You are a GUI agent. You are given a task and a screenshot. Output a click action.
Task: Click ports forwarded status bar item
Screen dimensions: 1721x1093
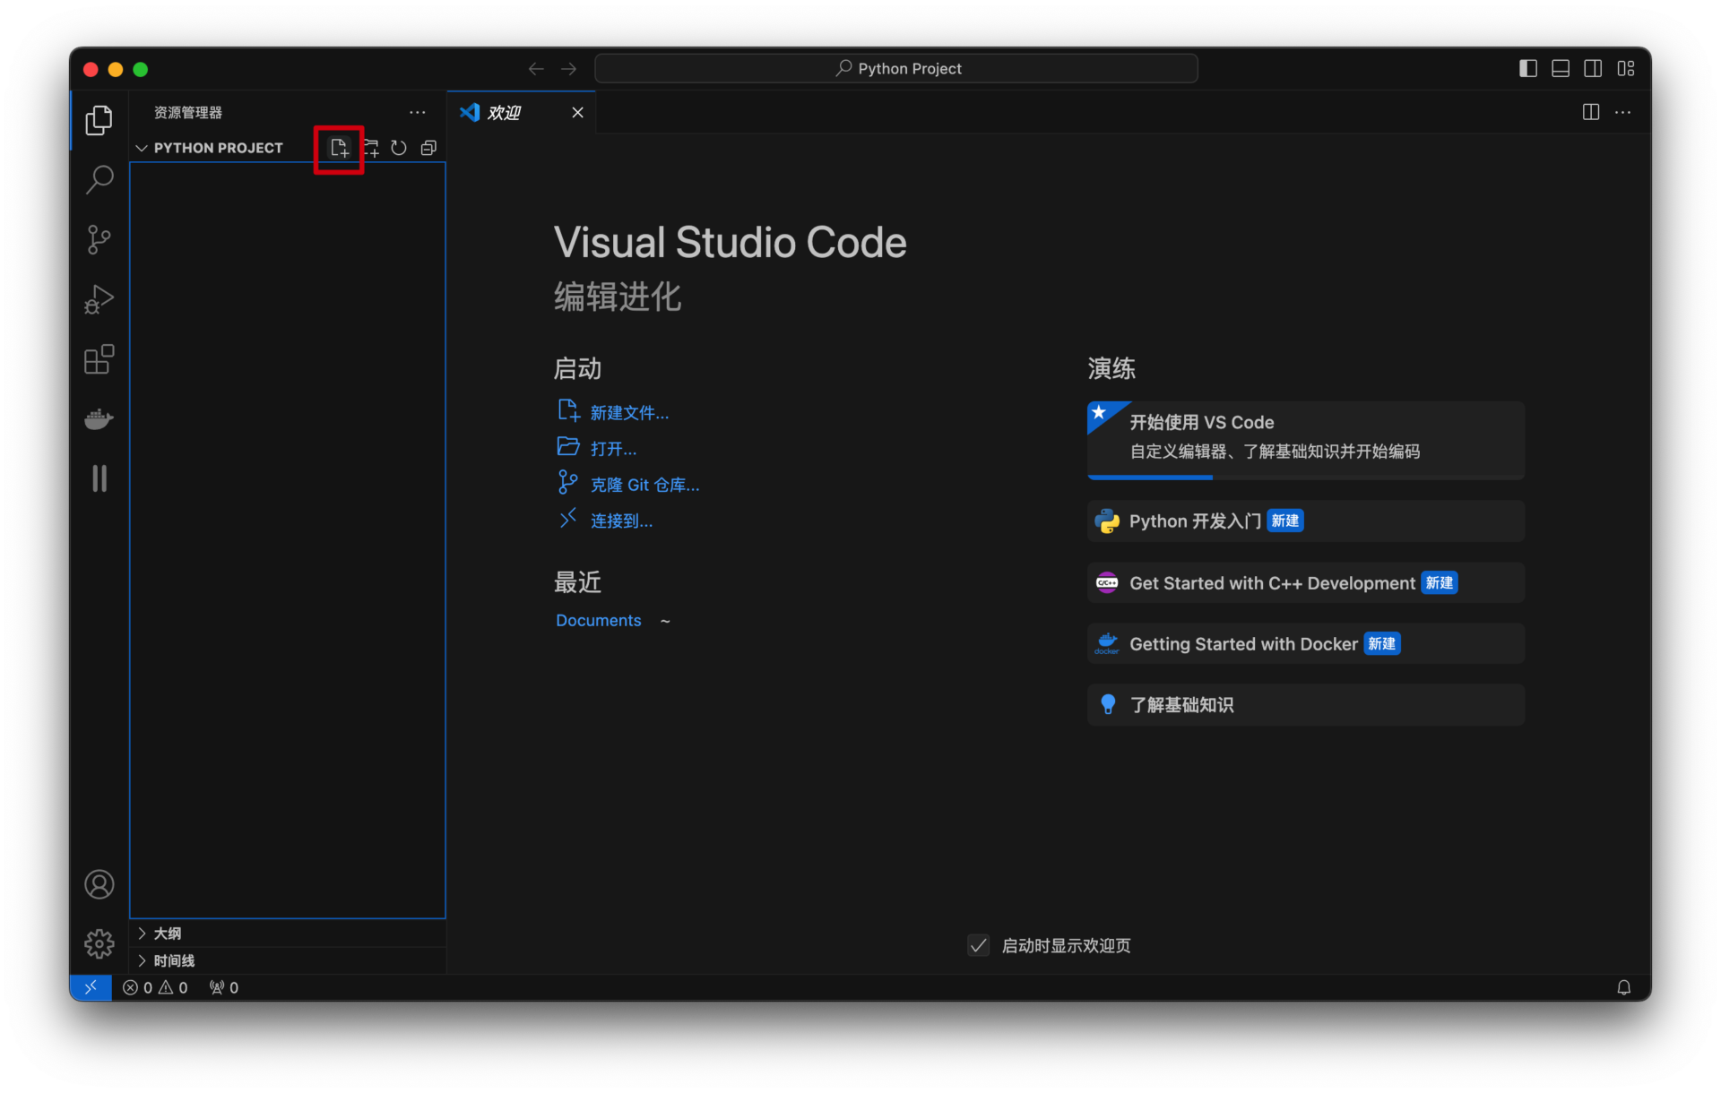point(224,987)
